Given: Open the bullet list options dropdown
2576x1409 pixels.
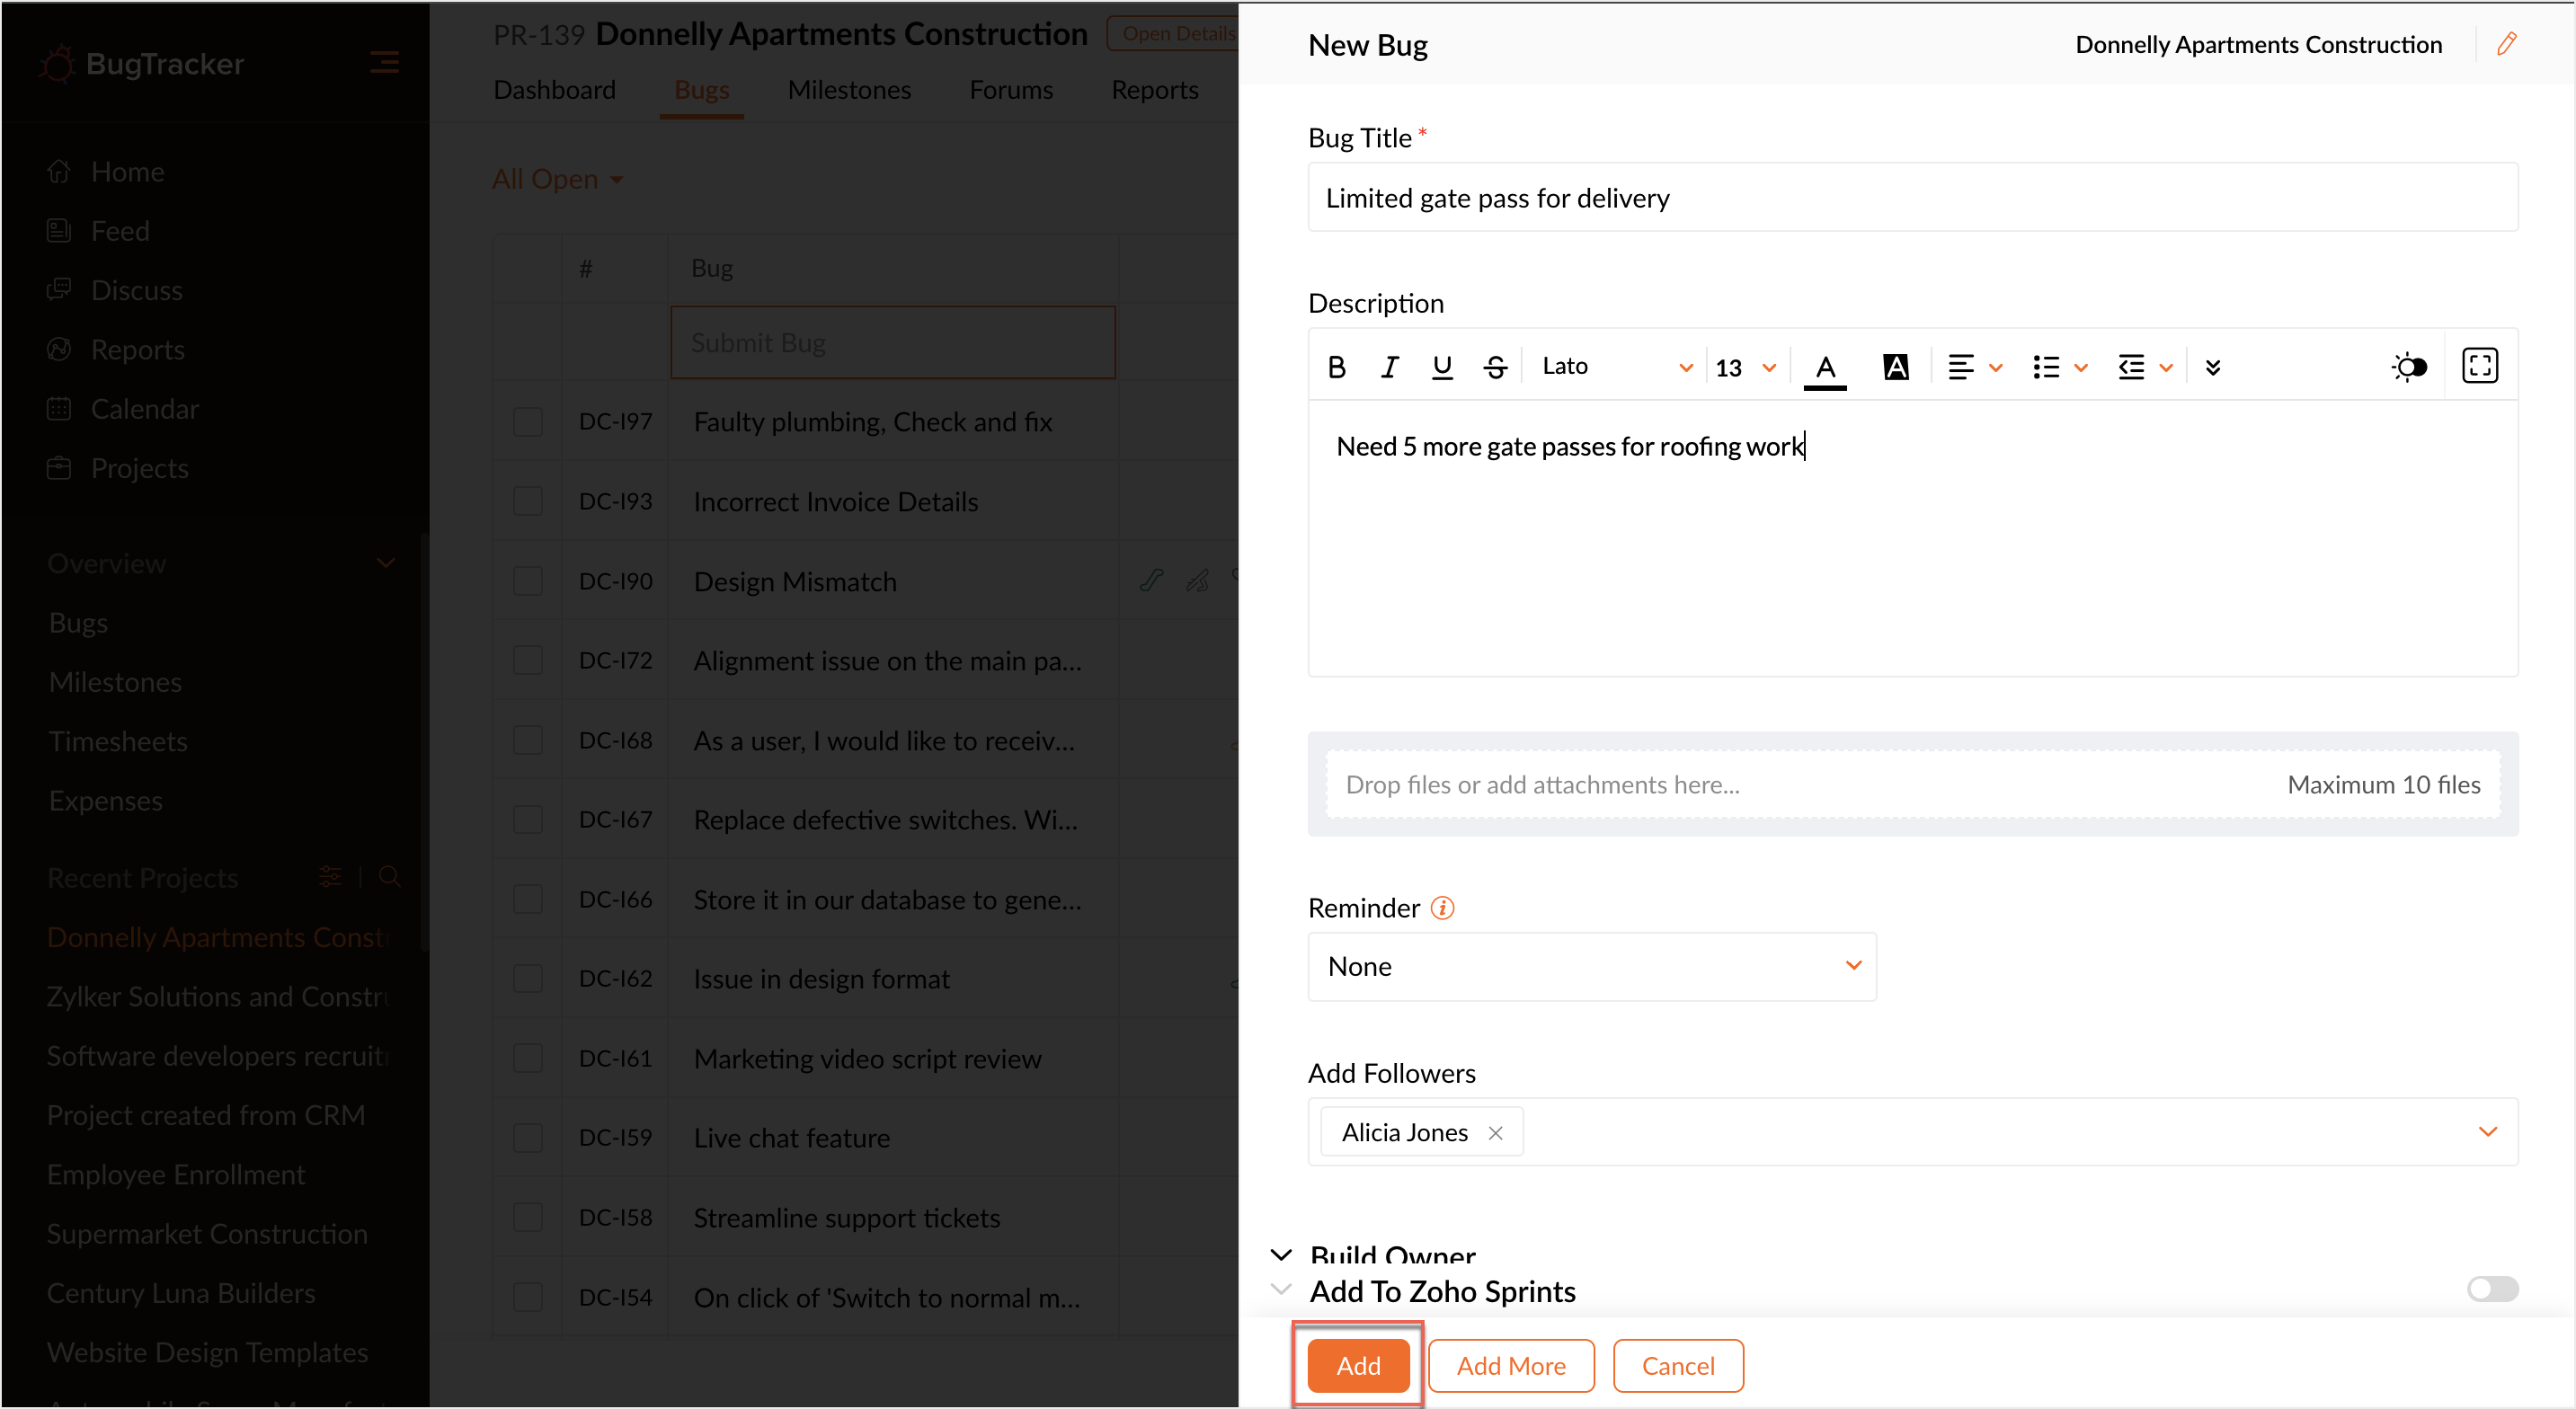Looking at the screenshot, I should [2081, 367].
